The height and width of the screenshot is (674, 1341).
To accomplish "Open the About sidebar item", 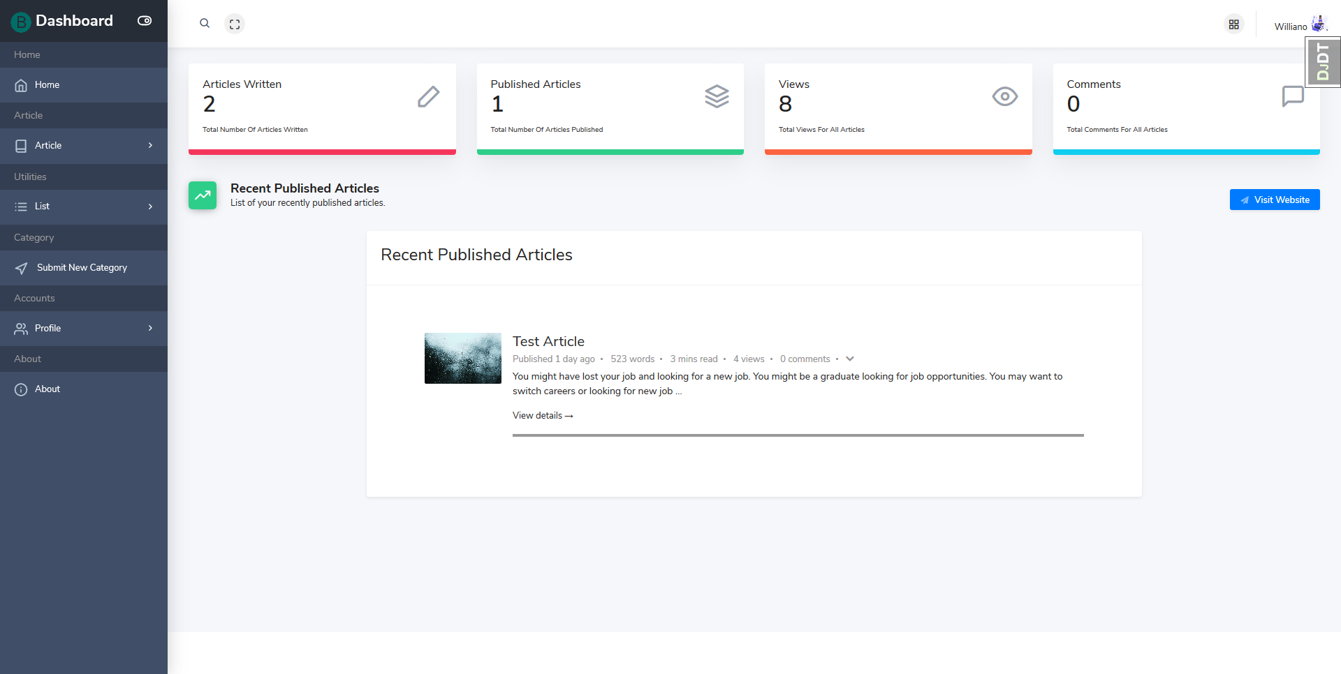I will pyautogui.click(x=47, y=389).
